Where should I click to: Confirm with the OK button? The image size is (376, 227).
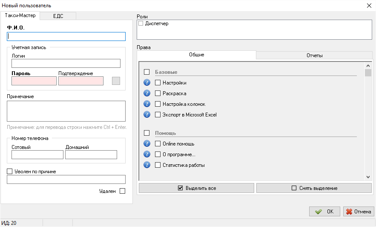click(324, 211)
